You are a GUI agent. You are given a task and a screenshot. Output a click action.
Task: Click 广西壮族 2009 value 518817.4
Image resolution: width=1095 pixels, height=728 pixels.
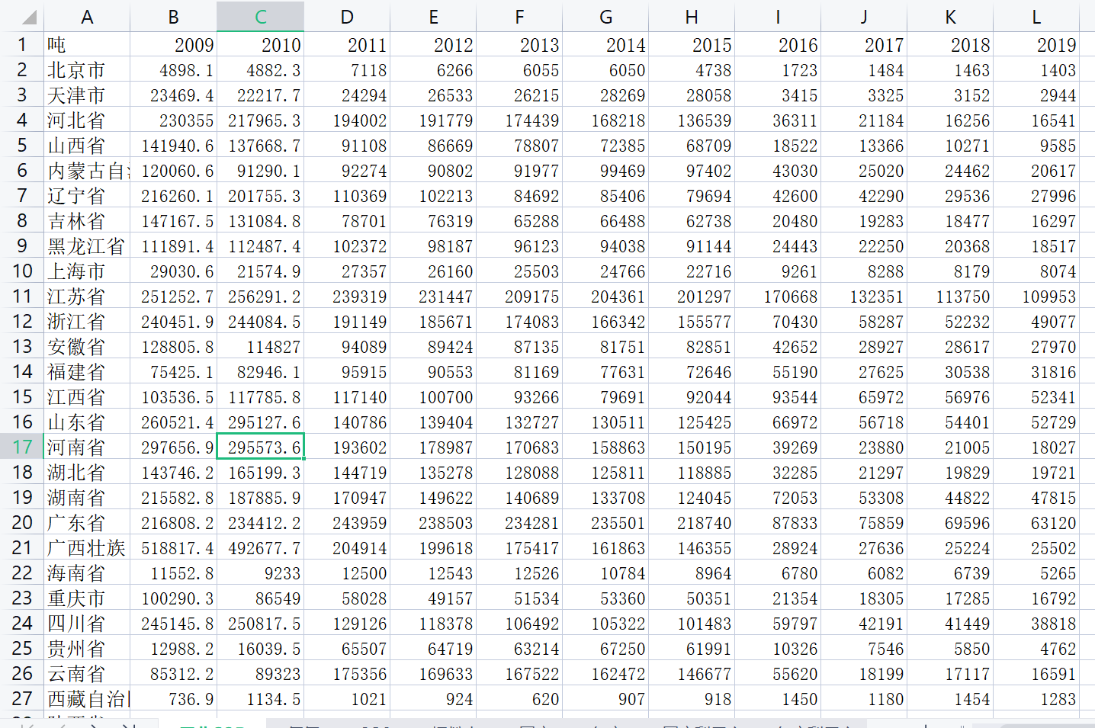(x=174, y=548)
